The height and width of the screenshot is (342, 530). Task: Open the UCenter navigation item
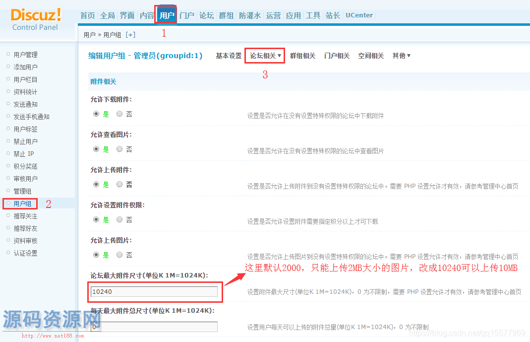(x=359, y=15)
